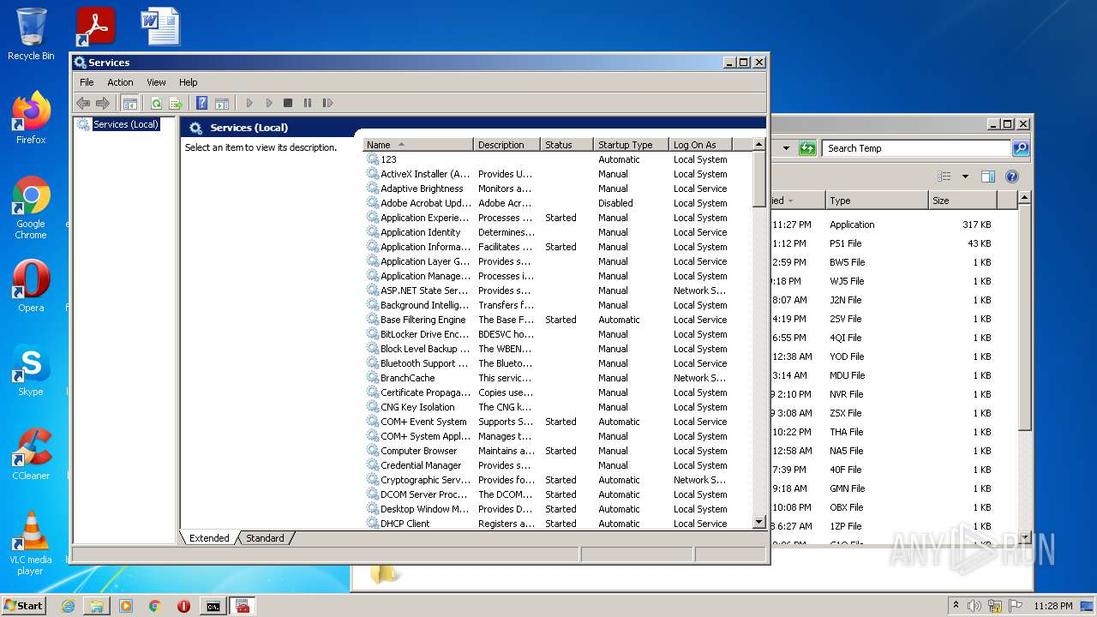Launch Opera from the desktop
The height and width of the screenshot is (617, 1097).
31,286
